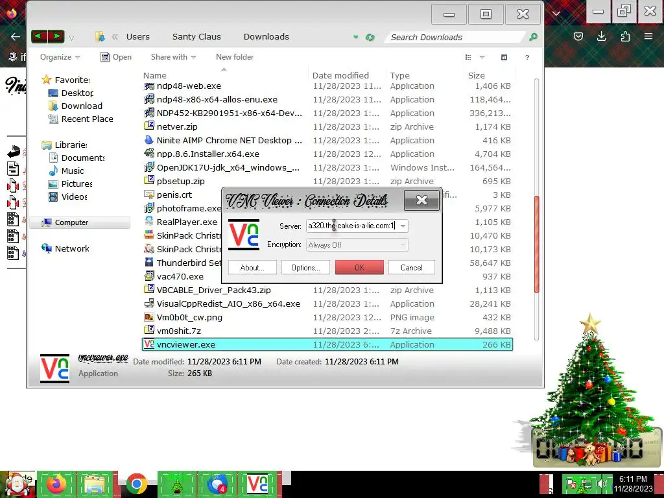The image size is (664, 498).
Task: Open Pictures library in sidebar
Action: click(x=70, y=184)
